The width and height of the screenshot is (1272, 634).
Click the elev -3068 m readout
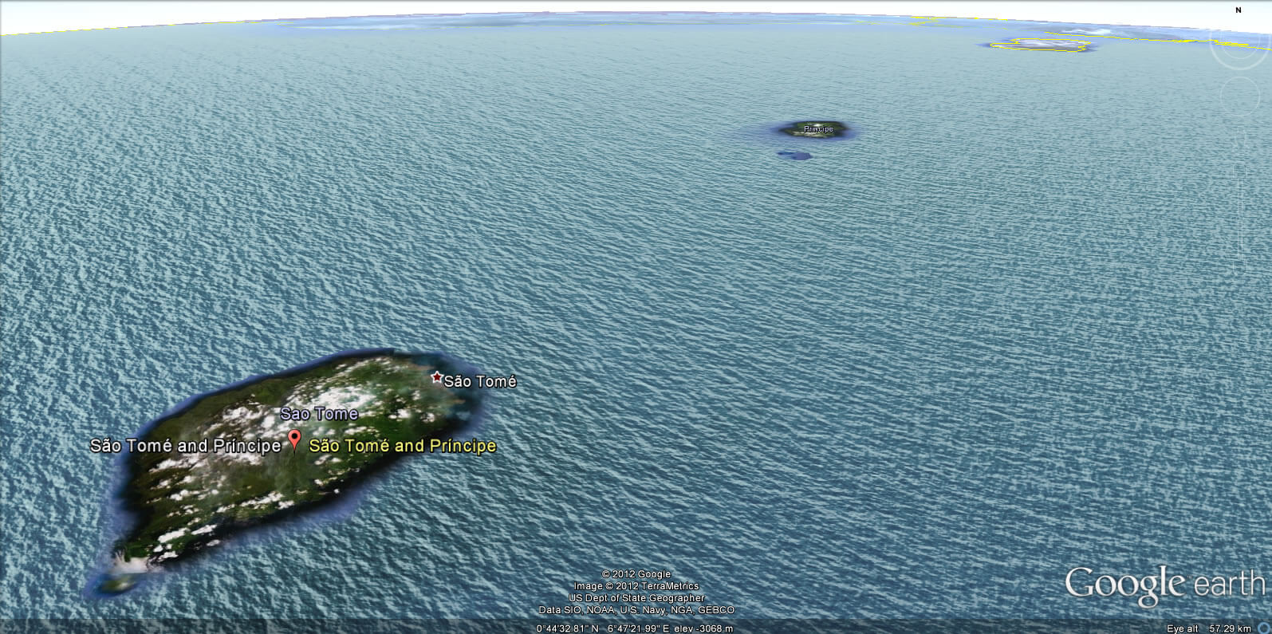tap(703, 628)
